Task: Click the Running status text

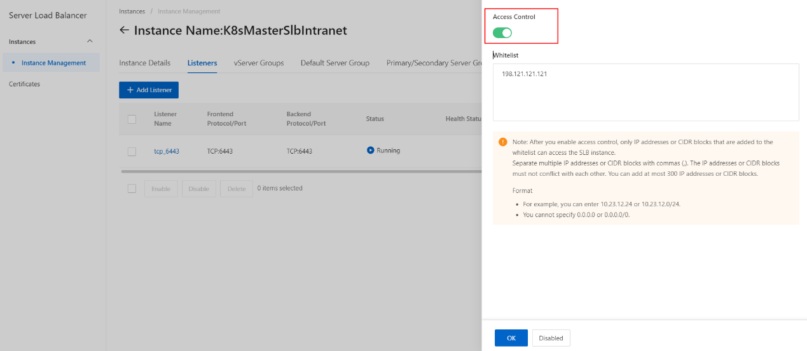Action: pyautogui.click(x=388, y=150)
